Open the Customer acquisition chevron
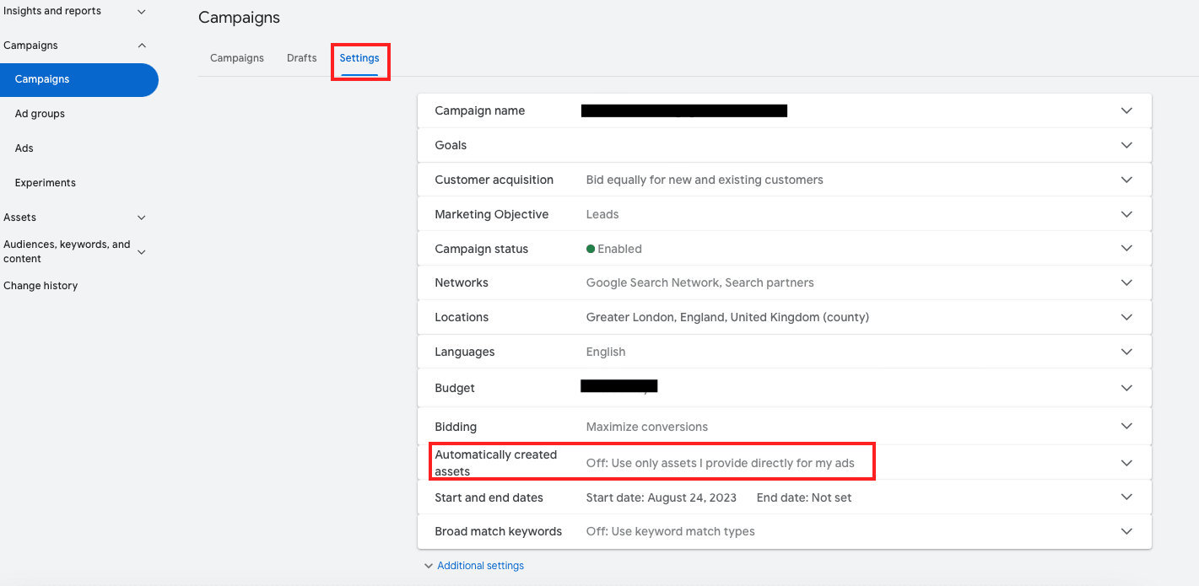The image size is (1199, 586). coord(1126,180)
